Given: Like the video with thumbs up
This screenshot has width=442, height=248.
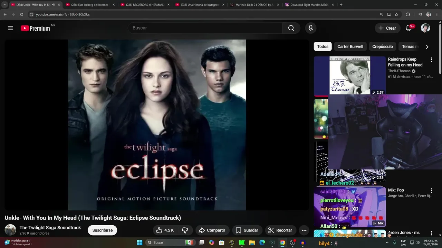Looking at the screenshot, I should tap(165, 230).
